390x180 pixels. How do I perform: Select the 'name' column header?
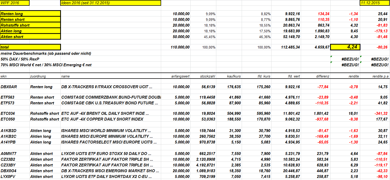[65, 76]
